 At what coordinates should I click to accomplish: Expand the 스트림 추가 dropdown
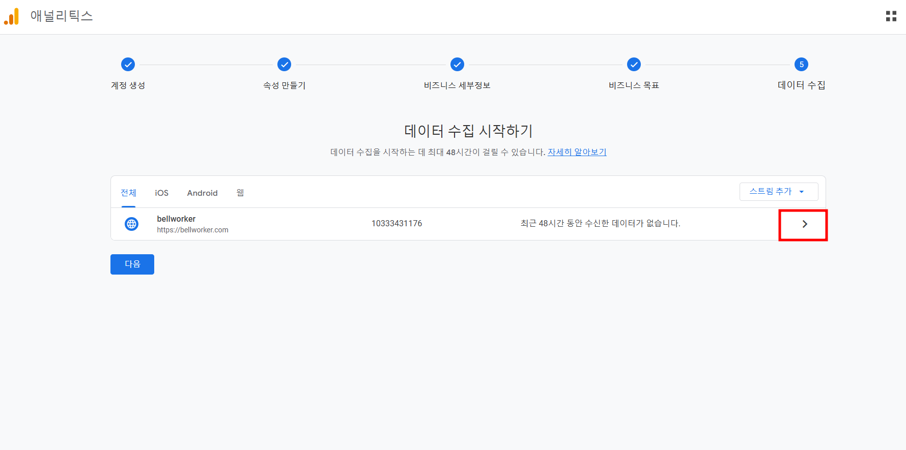[779, 192]
